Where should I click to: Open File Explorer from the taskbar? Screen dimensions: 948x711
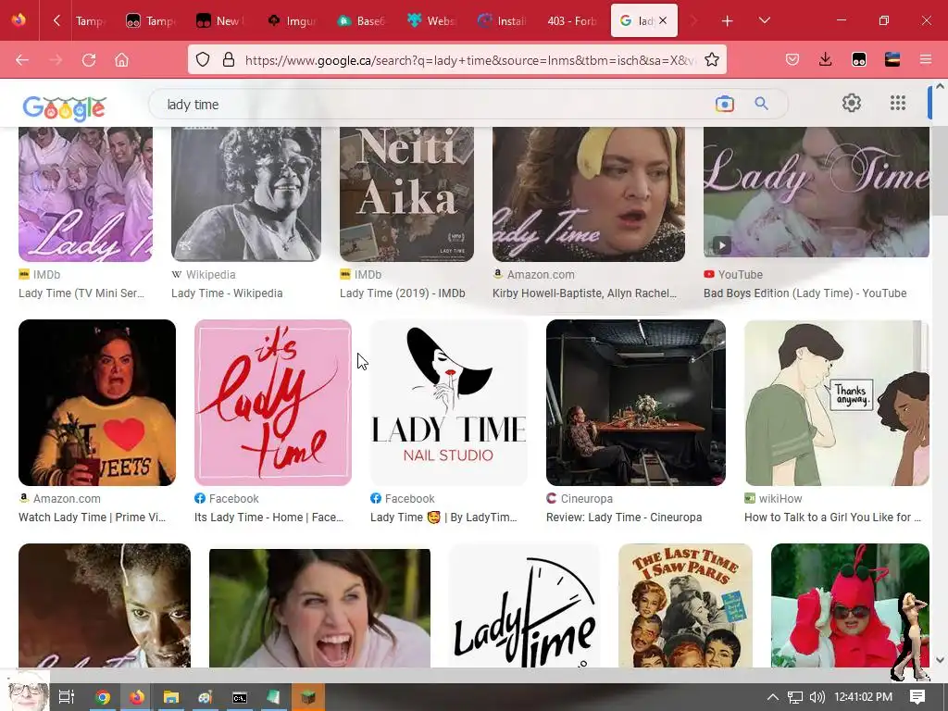171,697
